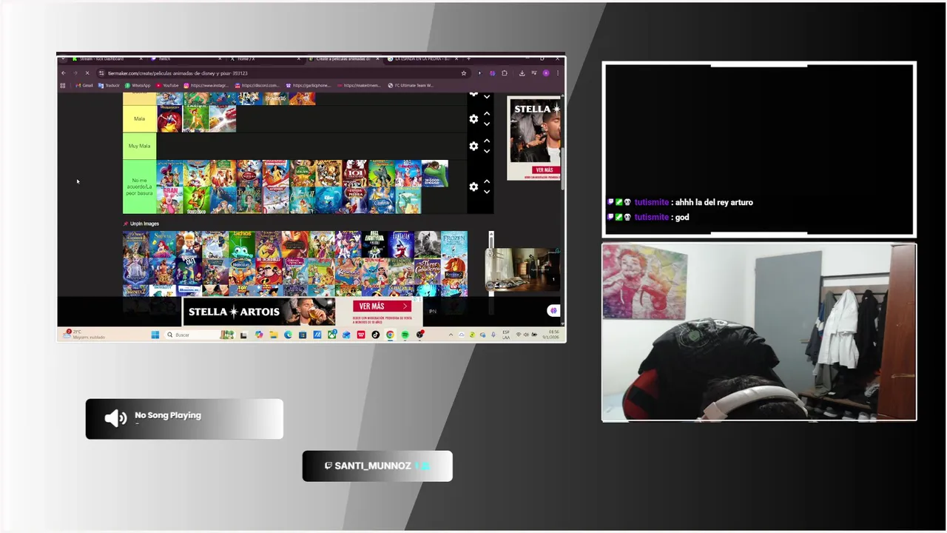Open the LA ESPADA EN LA PIEDRA tab
This screenshot has width=947, height=533.
pos(424,58)
